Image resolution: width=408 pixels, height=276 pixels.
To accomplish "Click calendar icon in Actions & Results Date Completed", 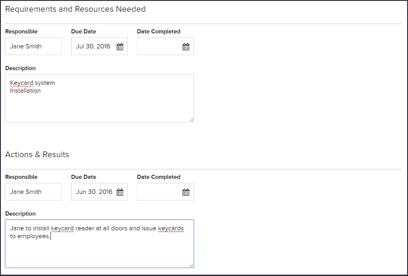I will 186,192.
